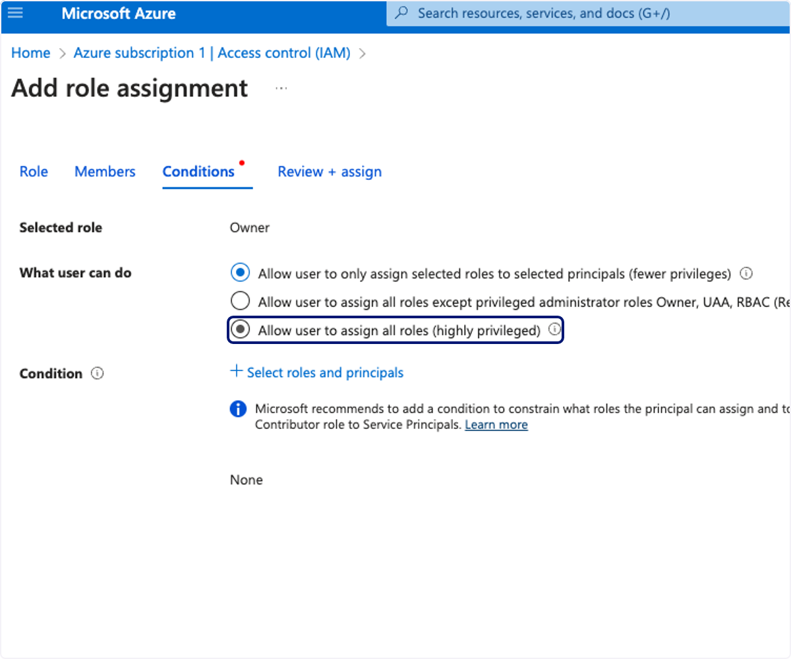Click the Owner selected role value
Image resolution: width=791 pixels, height=659 pixels.
(250, 228)
